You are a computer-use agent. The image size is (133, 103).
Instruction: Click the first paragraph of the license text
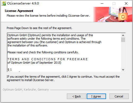click(x=54, y=40)
